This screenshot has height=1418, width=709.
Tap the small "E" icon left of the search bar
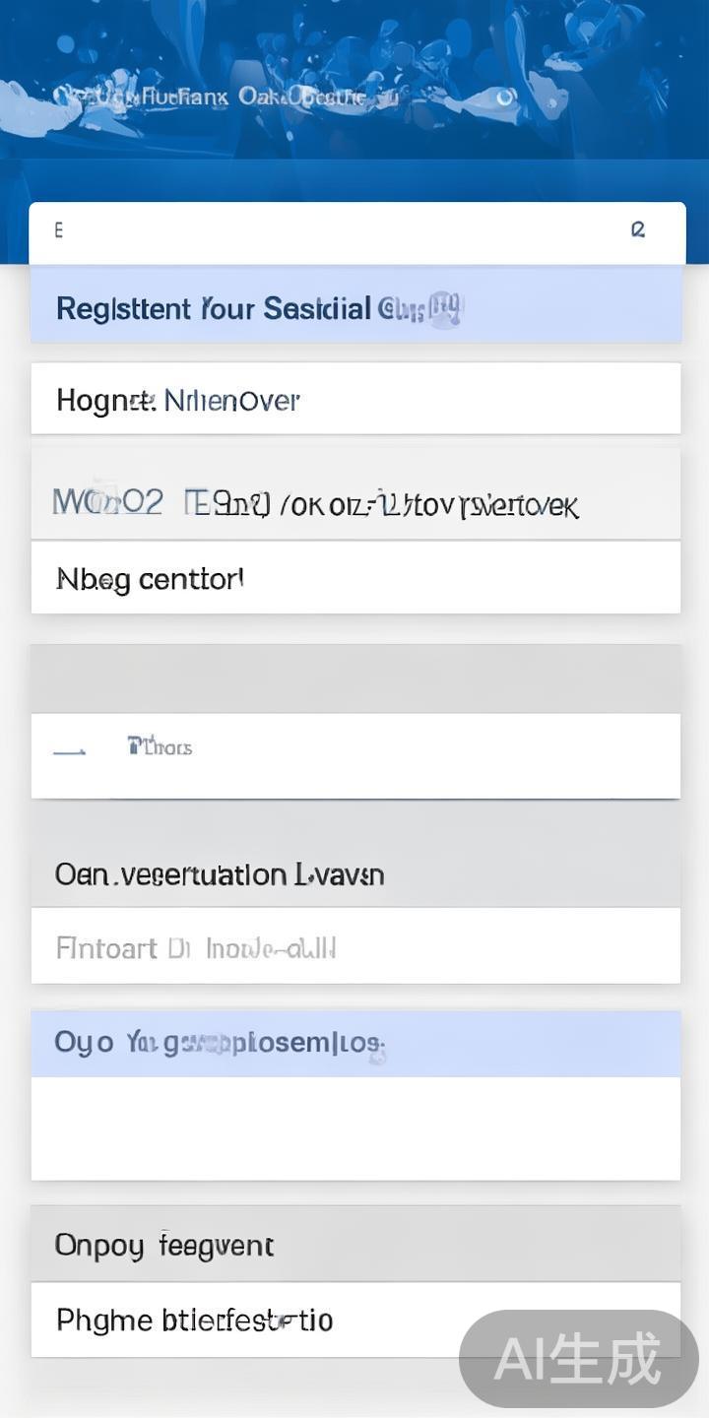point(58,230)
